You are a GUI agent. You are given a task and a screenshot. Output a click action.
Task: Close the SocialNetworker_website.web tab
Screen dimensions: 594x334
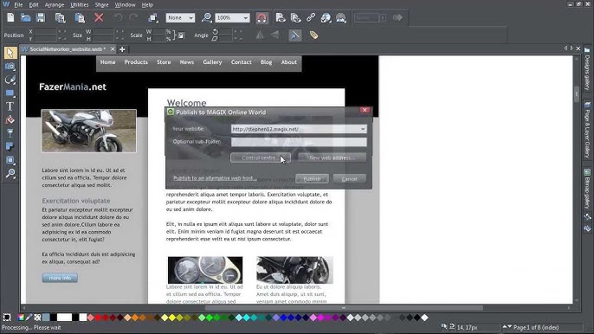(113, 49)
